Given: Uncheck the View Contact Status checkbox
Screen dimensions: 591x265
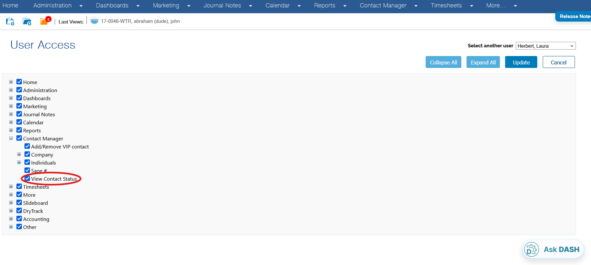Looking at the screenshot, I should (27, 178).
